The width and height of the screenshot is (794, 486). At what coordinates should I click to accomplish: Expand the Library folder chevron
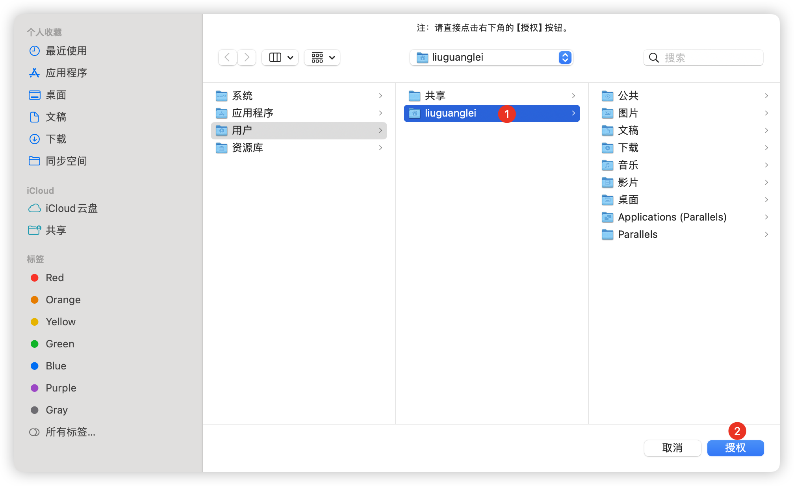380,148
